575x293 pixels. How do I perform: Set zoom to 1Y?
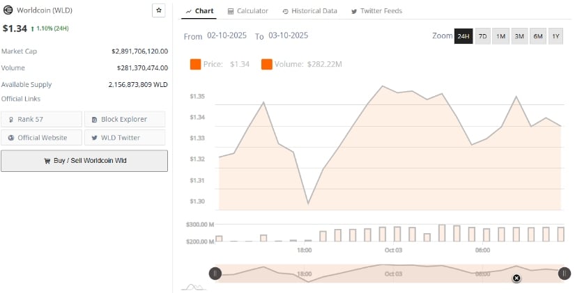(555, 36)
